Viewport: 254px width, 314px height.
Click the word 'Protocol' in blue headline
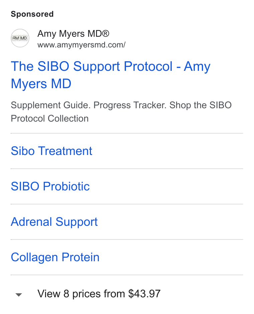tap(148, 66)
